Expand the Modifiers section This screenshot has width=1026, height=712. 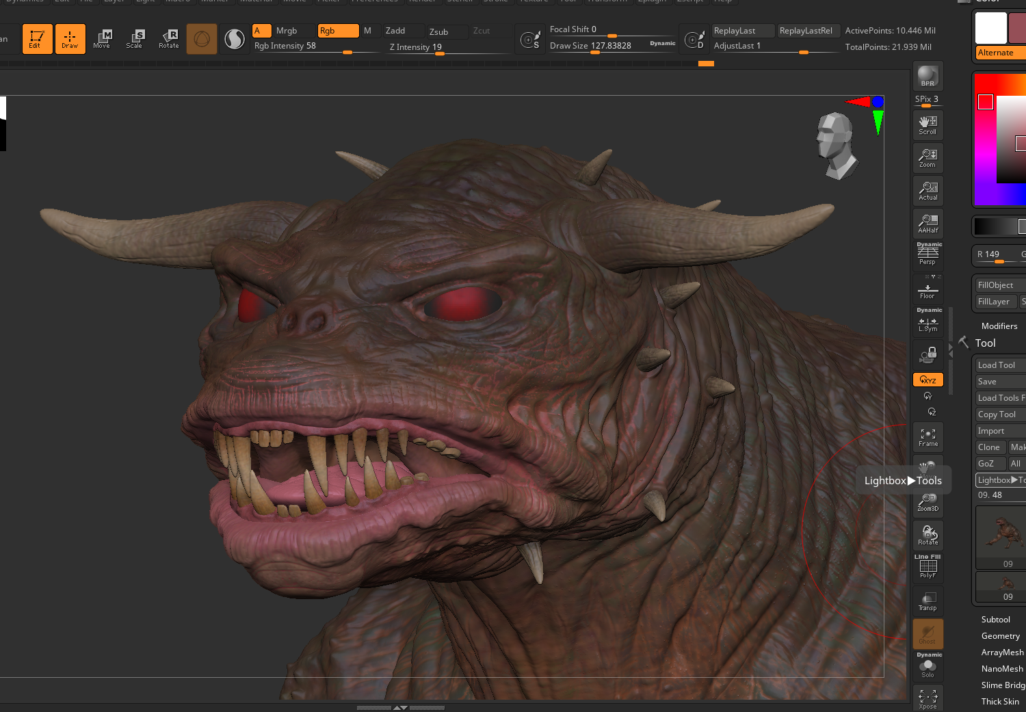coord(999,326)
